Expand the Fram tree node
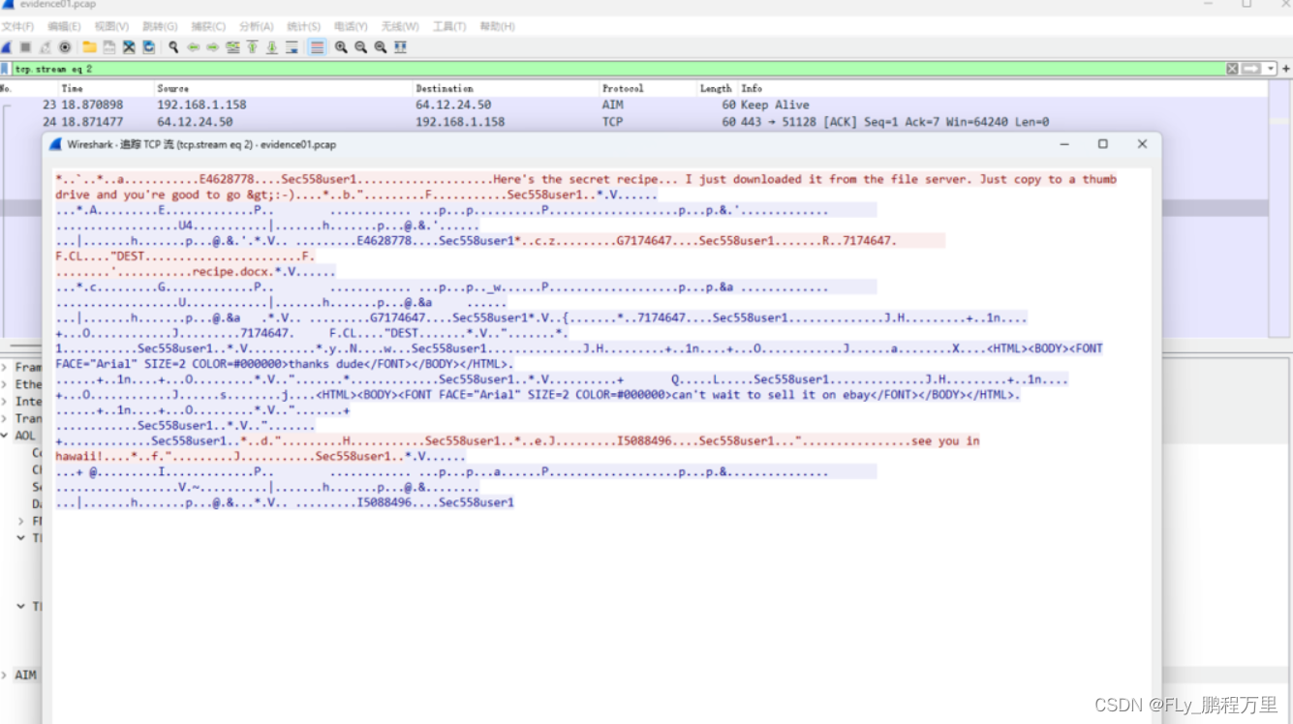Viewport: 1293px width, 724px height. click(x=5, y=367)
